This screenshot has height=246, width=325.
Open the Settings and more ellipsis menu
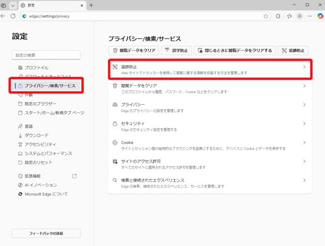[310, 16]
